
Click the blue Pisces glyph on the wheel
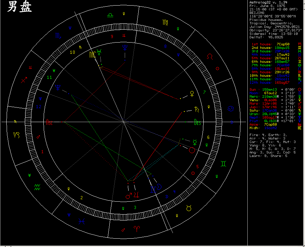[x=82, y=220]
